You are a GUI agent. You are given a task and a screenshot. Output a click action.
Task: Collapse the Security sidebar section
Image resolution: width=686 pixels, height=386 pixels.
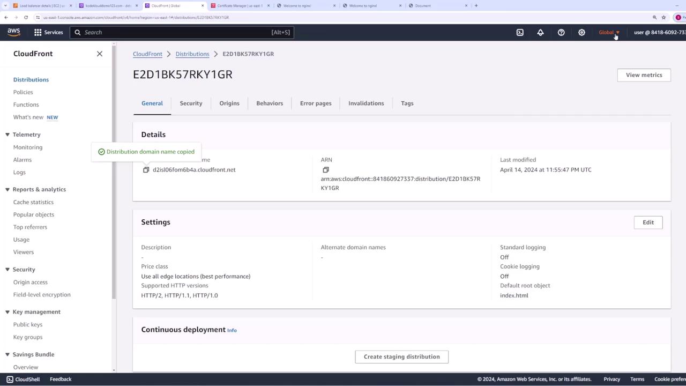[8, 269]
